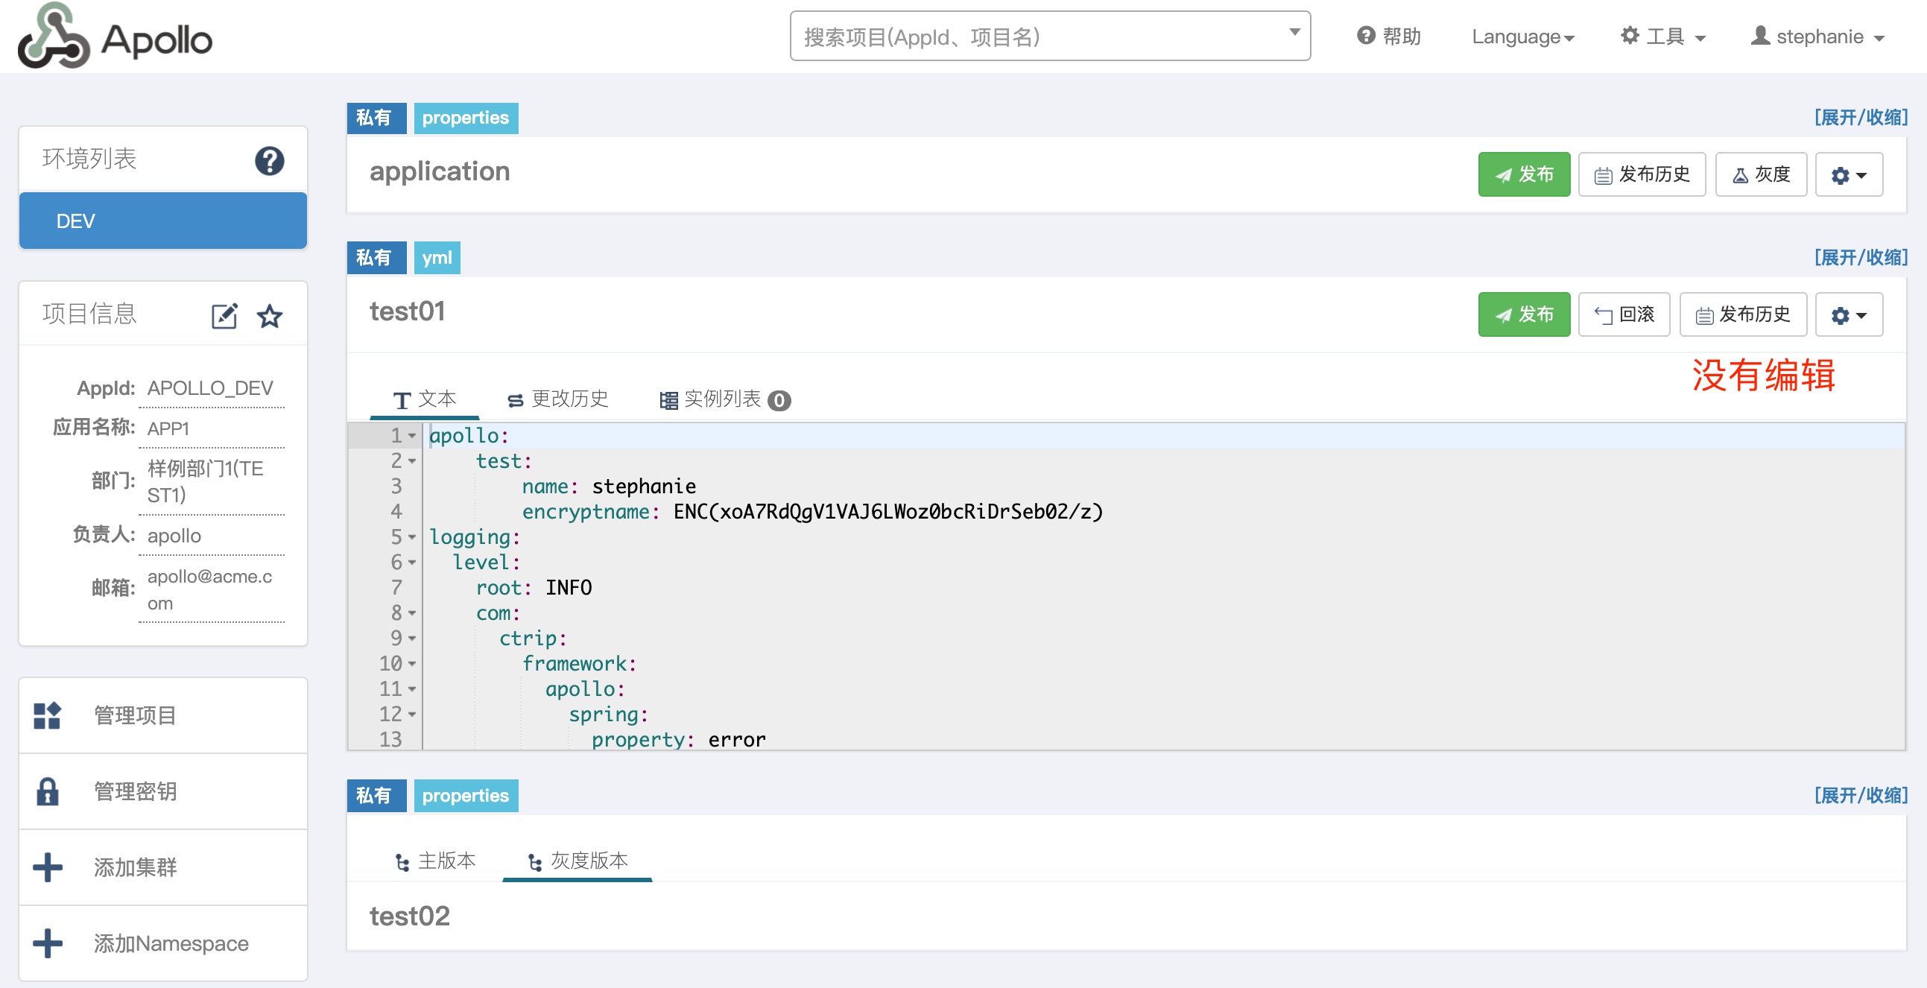This screenshot has height=988, width=1927.
Task: Toggle 展开/收缩 for application namespace
Action: [x=1861, y=117]
